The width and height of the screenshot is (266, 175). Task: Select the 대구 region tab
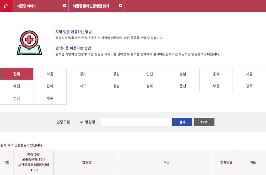coord(83,86)
